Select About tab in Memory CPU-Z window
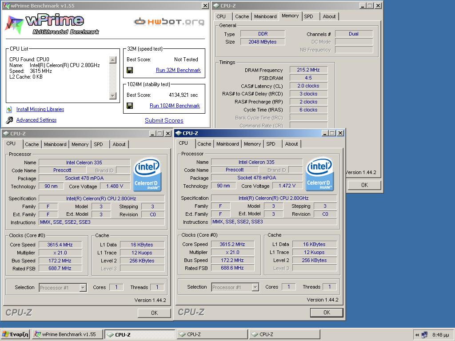The width and height of the screenshot is (455, 341). [x=329, y=16]
